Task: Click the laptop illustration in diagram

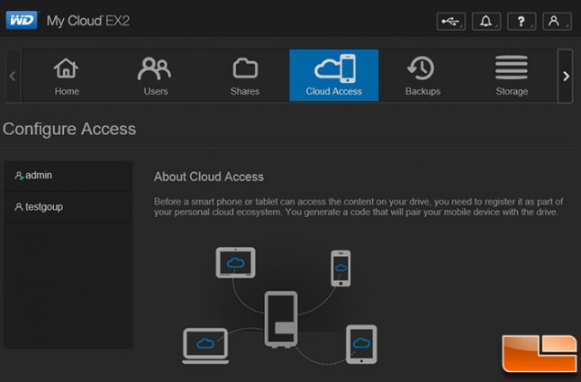Action: click(205, 346)
